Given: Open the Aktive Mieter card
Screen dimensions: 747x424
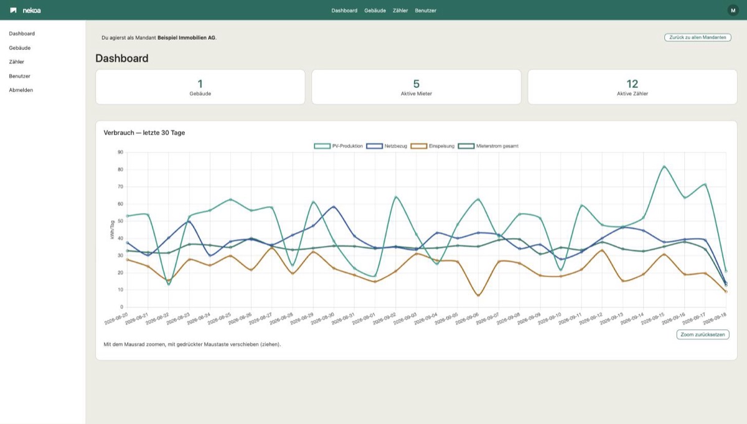Looking at the screenshot, I should click(x=416, y=87).
